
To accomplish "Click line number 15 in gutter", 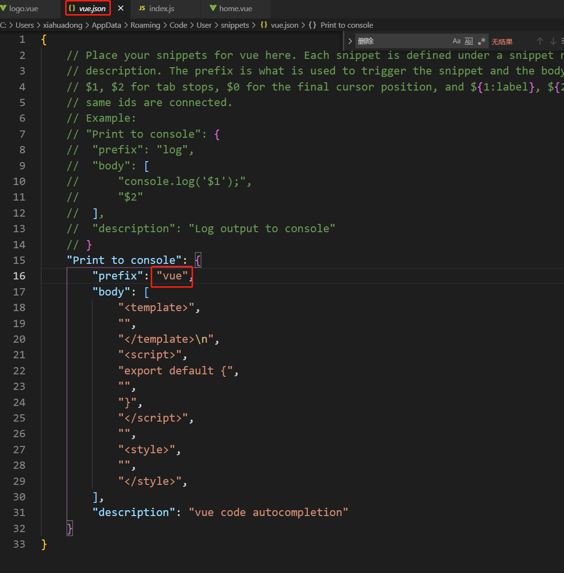I will pos(19,260).
